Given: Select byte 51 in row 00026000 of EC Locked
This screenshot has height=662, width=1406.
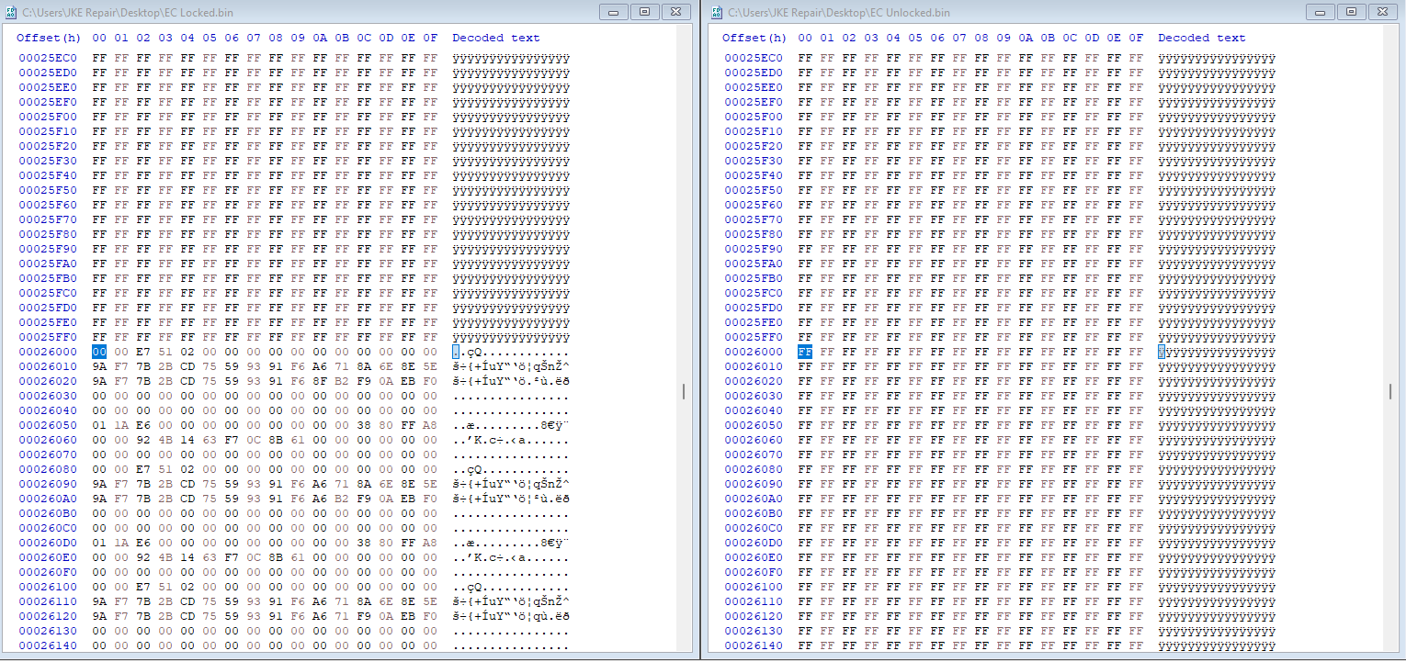Looking at the screenshot, I should click(165, 352).
